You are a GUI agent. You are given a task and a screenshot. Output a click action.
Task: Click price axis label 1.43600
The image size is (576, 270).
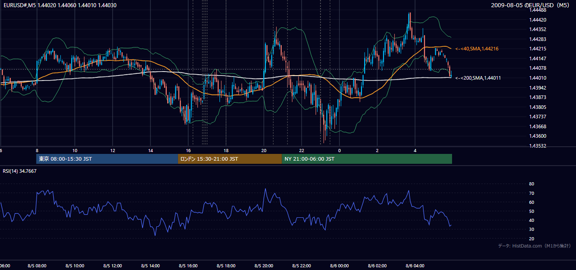click(x=538, y=136)
